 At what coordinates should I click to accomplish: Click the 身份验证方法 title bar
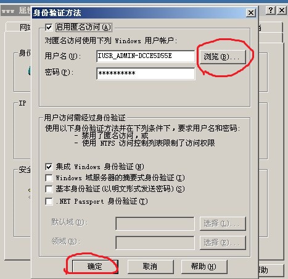coord(139,13)
